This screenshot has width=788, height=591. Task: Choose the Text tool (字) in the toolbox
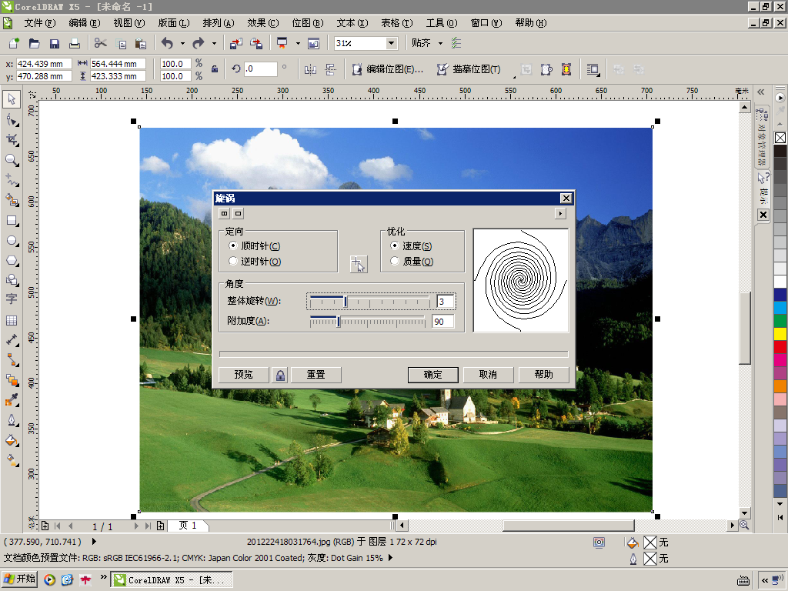[x=12, y=299]
